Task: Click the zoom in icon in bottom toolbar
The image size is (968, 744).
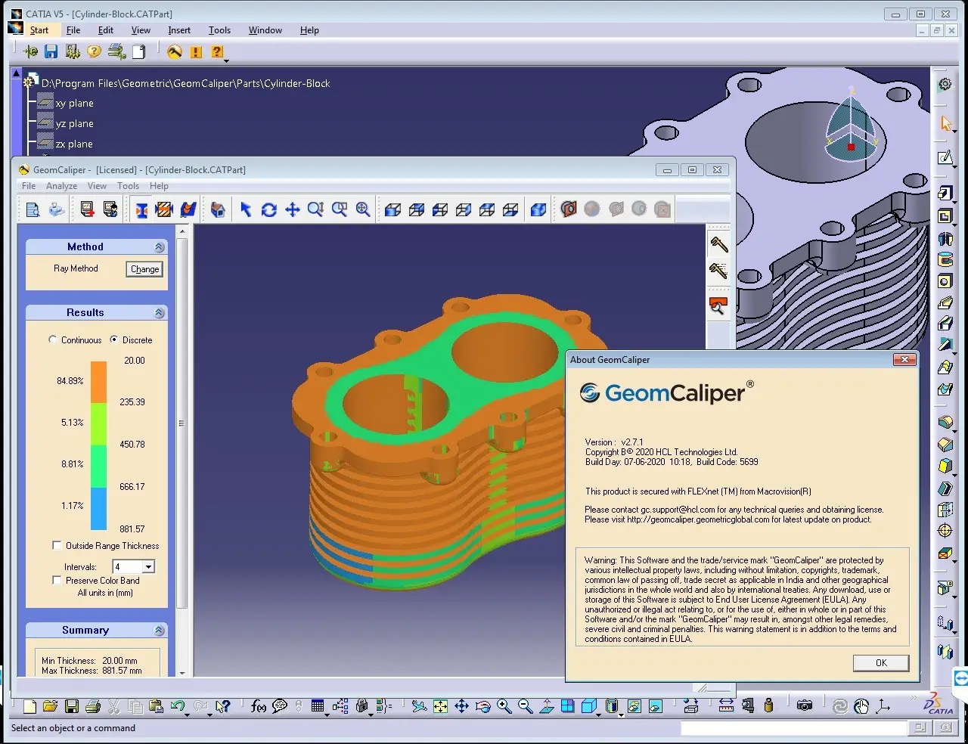Action: point(504,706)
